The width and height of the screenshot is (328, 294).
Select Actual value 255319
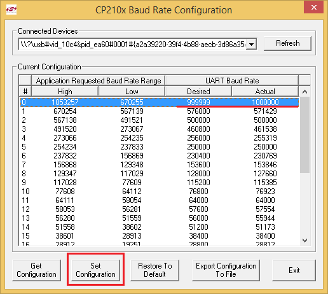point(265,138)
